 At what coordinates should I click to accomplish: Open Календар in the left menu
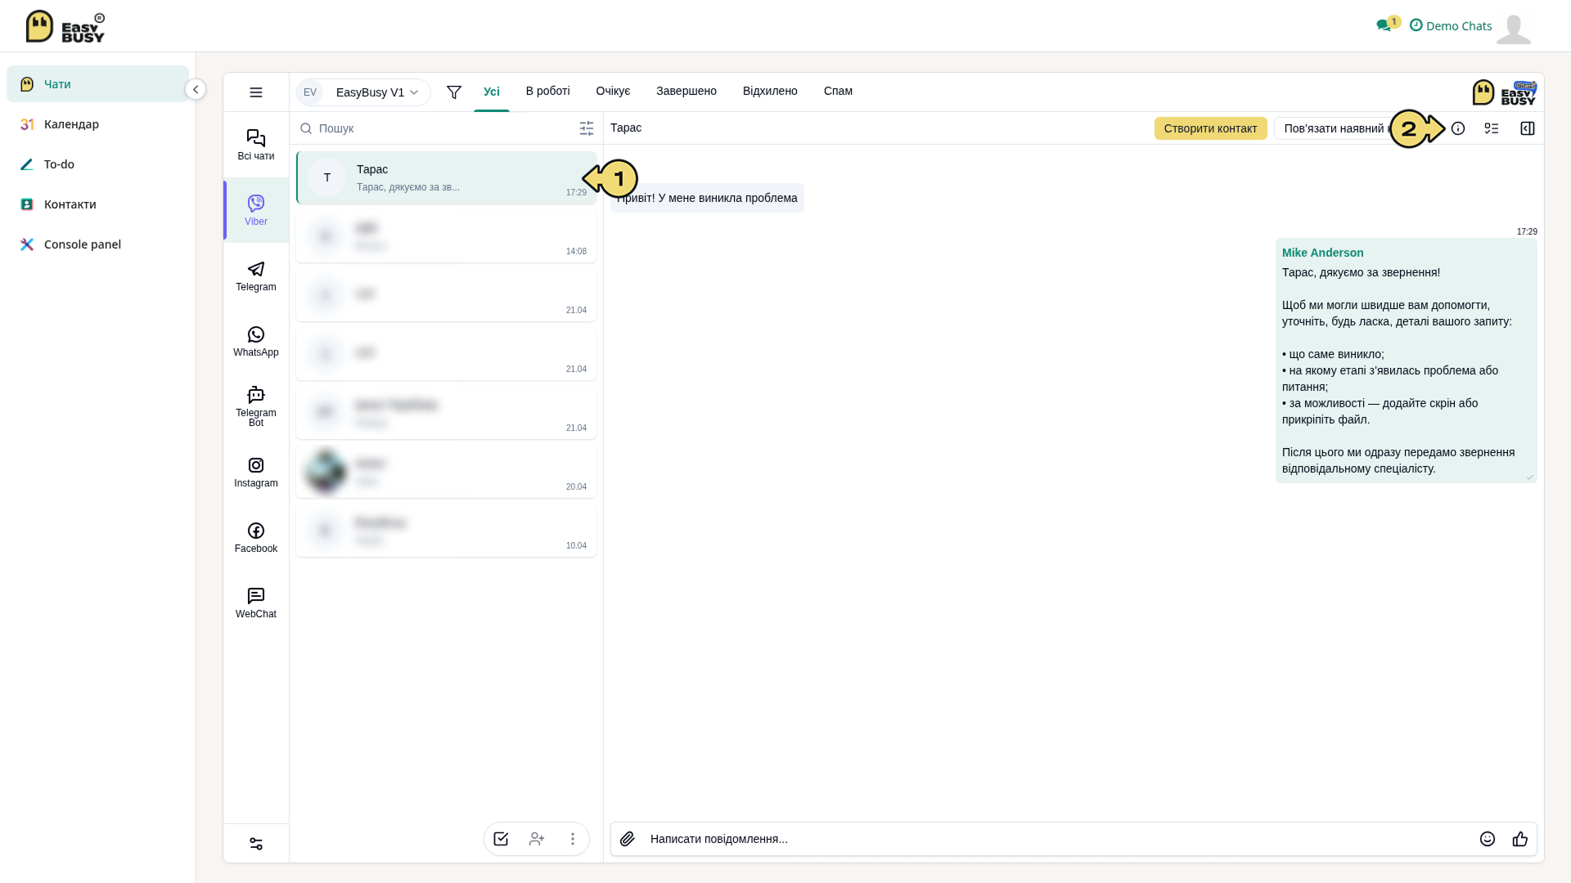click(x=97, y=124)
